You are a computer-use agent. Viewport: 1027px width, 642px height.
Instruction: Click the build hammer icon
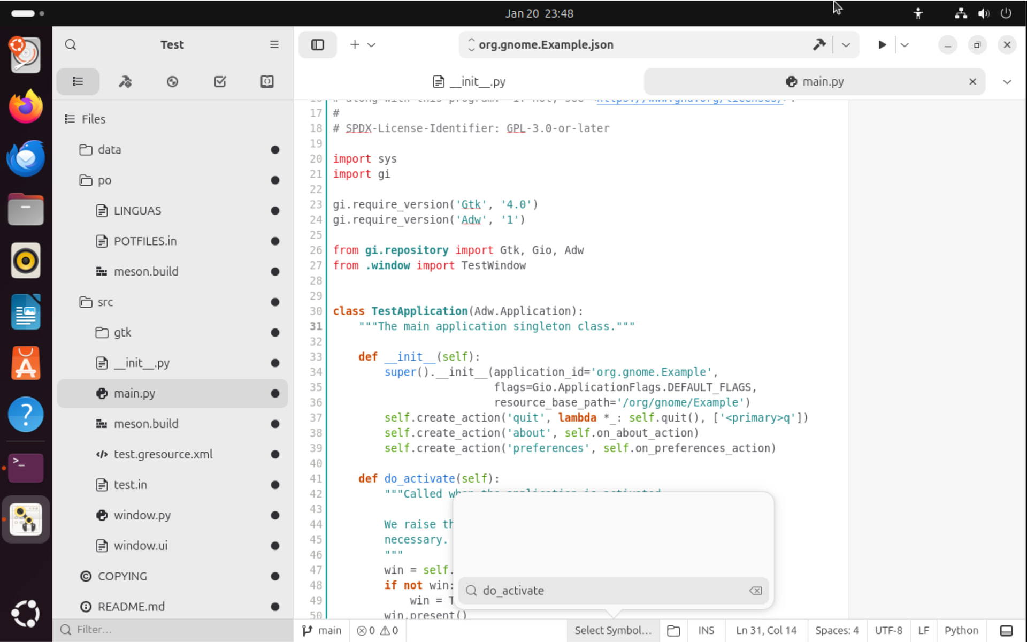pos(819,45)
